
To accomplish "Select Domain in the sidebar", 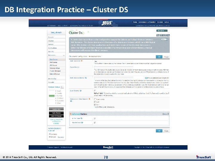I will 56,37.
